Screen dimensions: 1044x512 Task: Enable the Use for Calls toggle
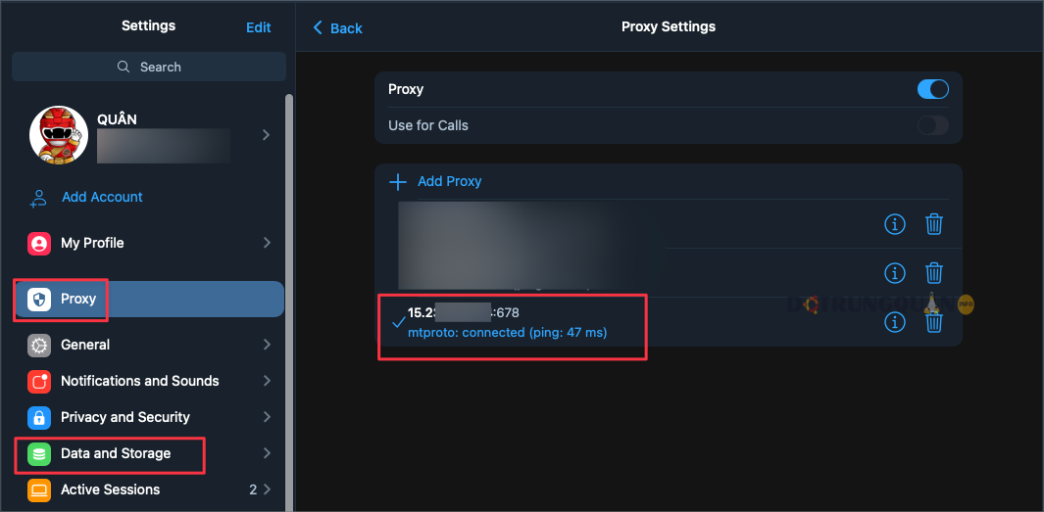coord(933,125)
